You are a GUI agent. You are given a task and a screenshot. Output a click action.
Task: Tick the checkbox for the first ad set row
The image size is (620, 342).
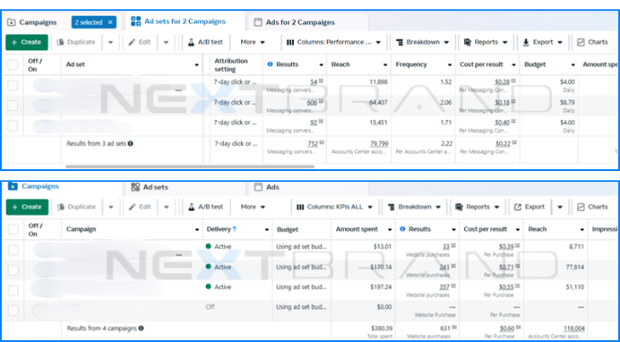click(x=13, y=84)
